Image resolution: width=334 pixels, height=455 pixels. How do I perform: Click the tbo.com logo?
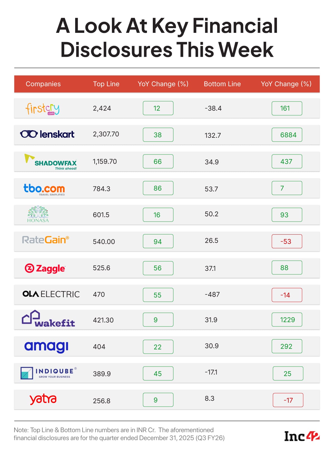44,189
